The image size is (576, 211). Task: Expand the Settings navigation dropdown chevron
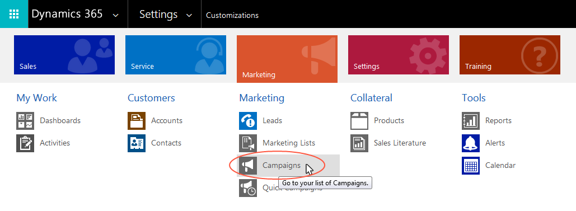(189, 15)
